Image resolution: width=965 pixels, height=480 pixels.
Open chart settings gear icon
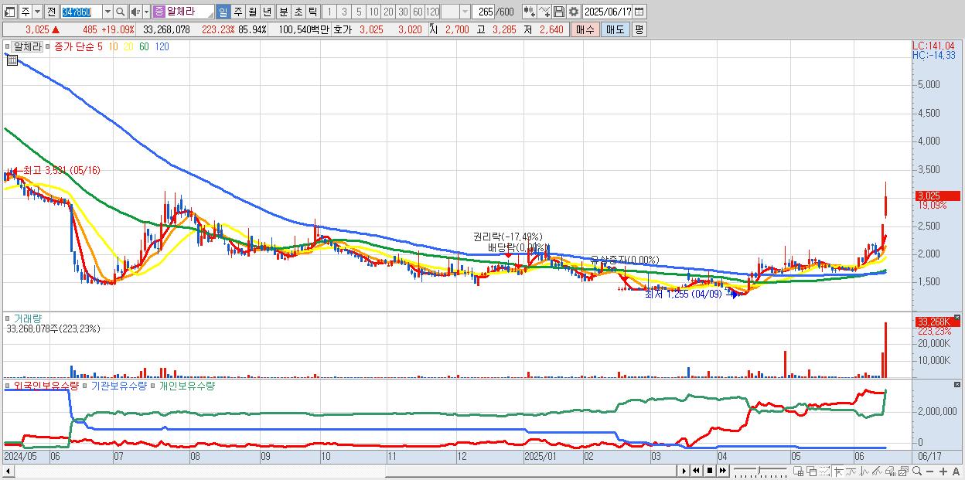point(573,12)
